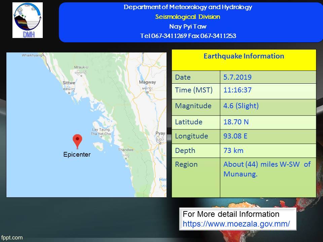Click 'Thandwe' on the map

point(126,150)
